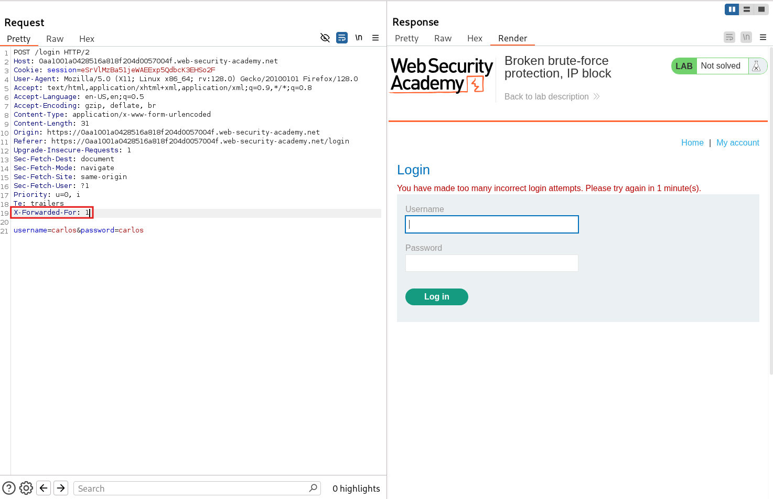
Task: Open the Response panel options menu
Action: tap(764, 37)
